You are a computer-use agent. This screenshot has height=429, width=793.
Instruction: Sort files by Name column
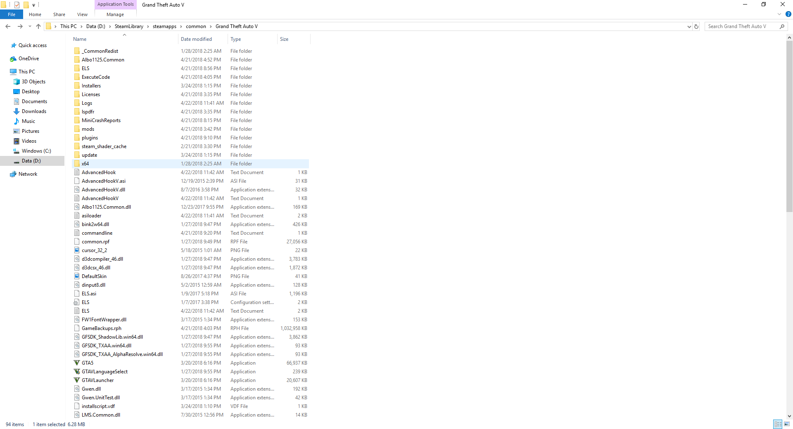[x=124, y=39]
